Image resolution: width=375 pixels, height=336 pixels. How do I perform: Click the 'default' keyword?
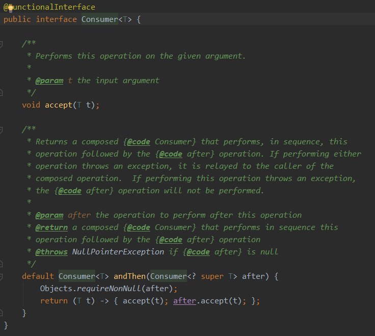coord(38,276)
